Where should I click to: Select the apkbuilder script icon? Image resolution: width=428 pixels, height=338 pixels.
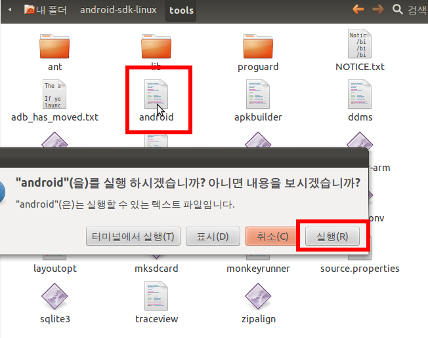click(x=258, y=94)
